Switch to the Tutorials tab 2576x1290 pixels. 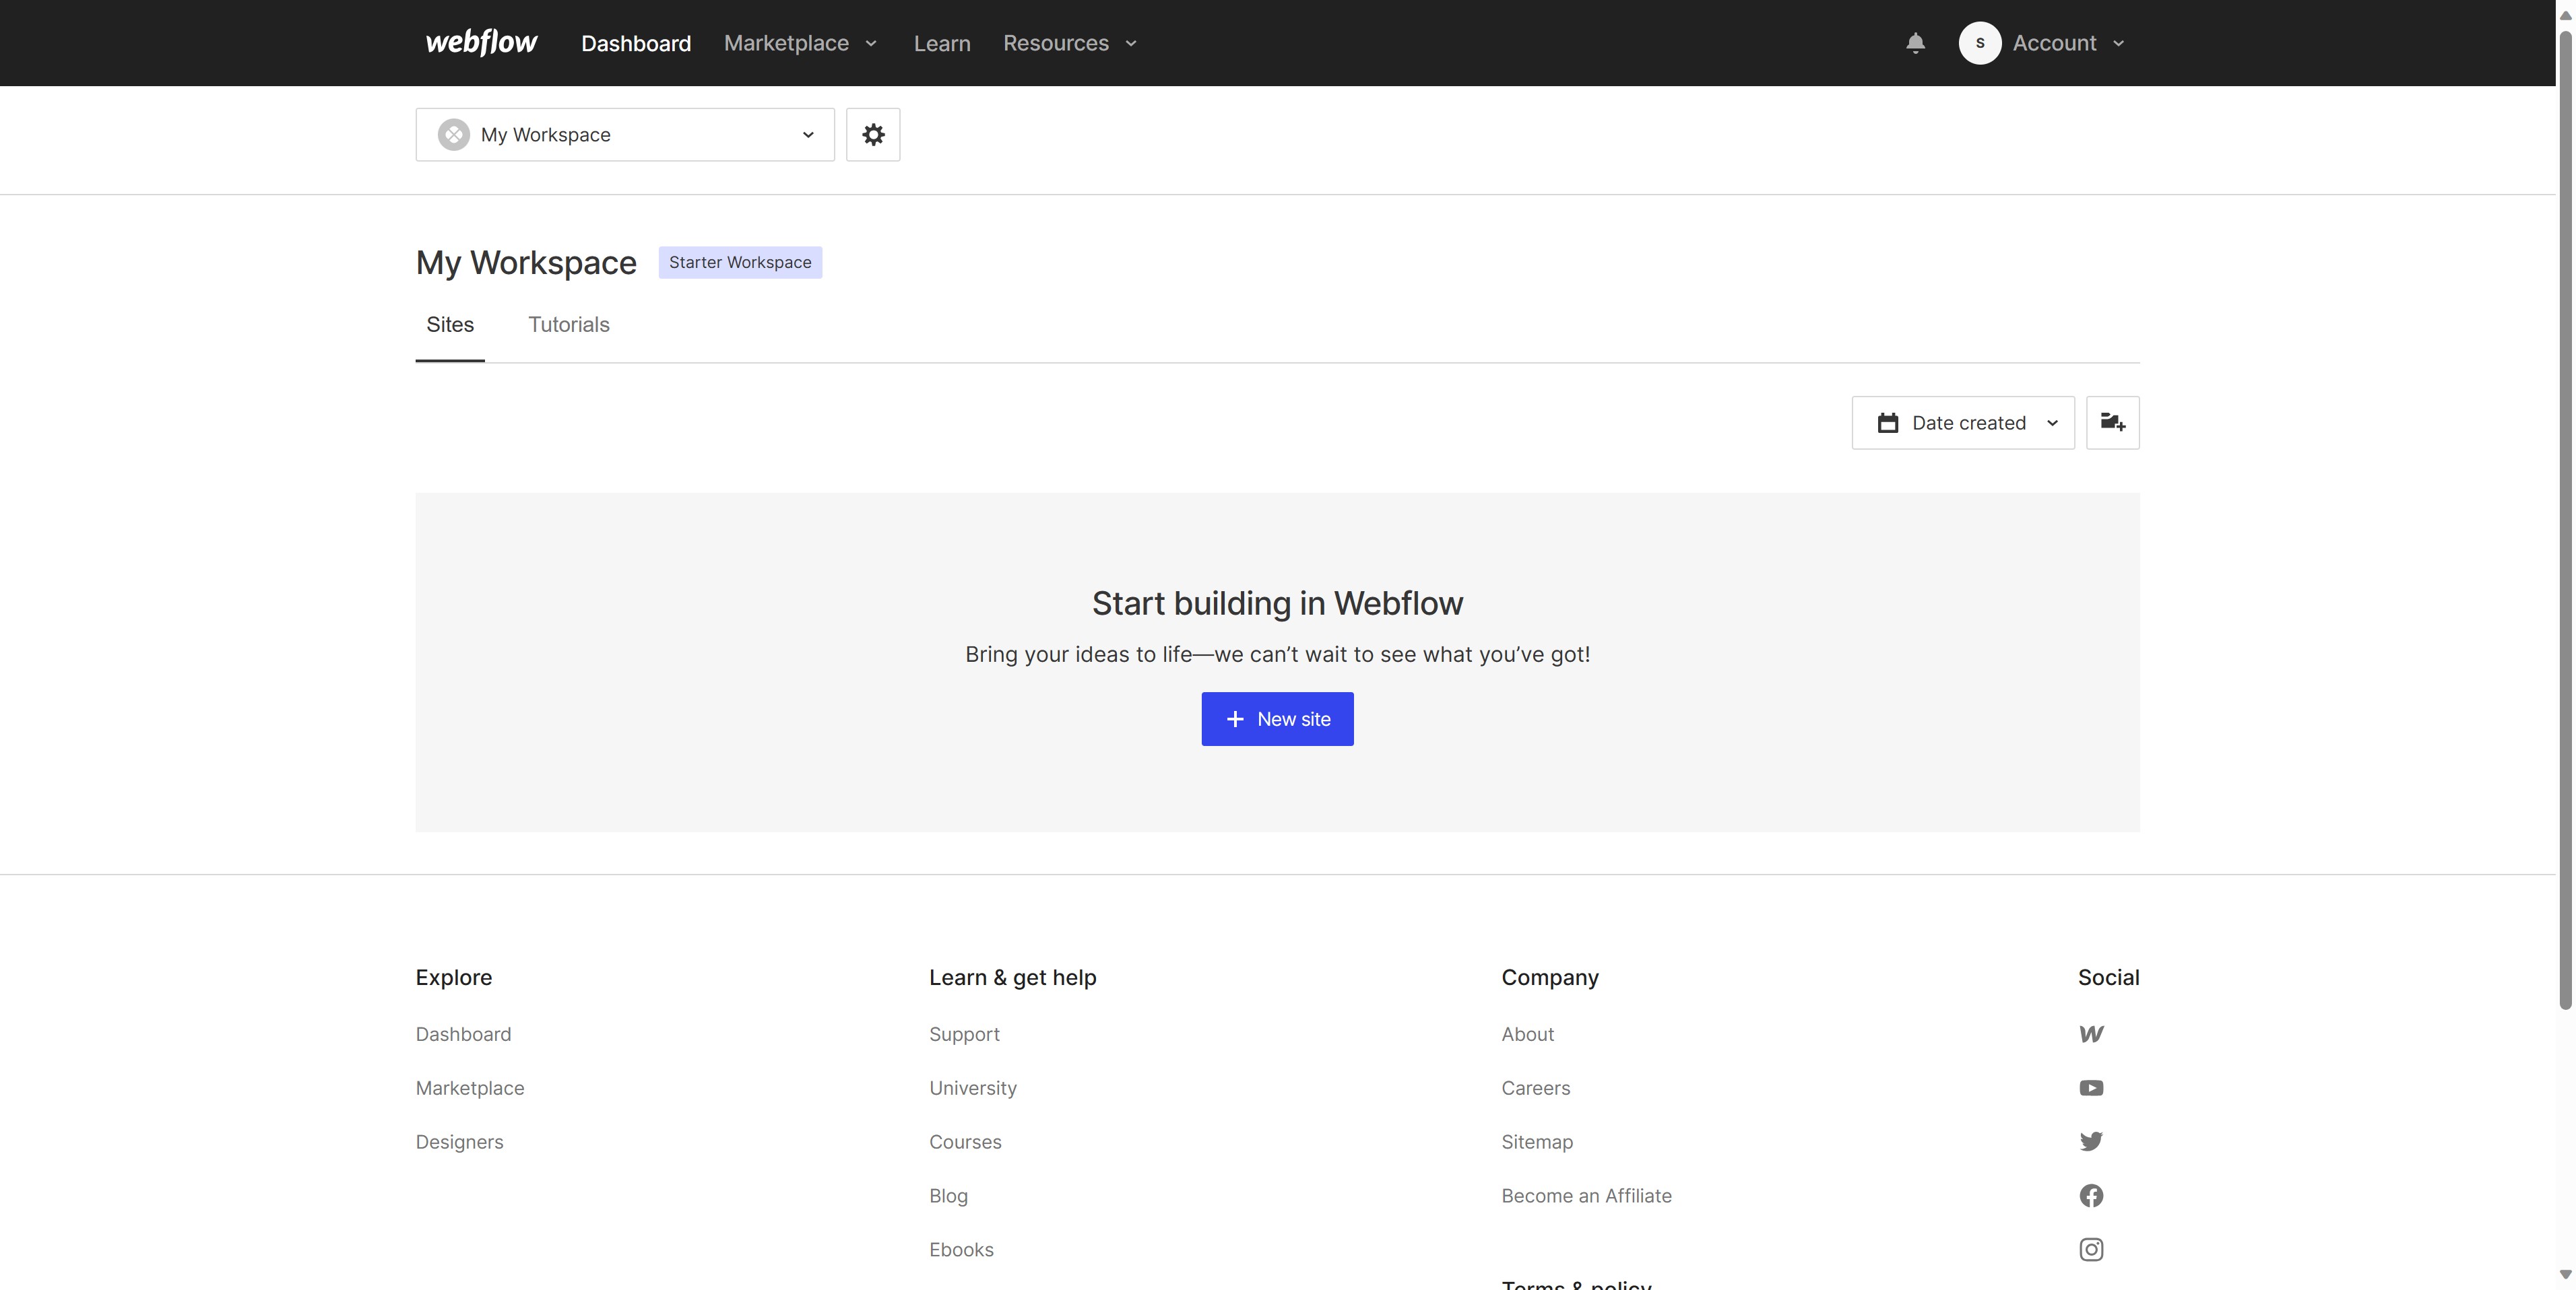568,325
